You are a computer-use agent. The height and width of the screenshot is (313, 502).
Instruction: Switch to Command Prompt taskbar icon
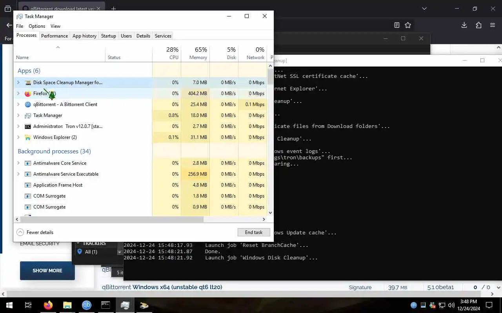click(x=106, y=305)
